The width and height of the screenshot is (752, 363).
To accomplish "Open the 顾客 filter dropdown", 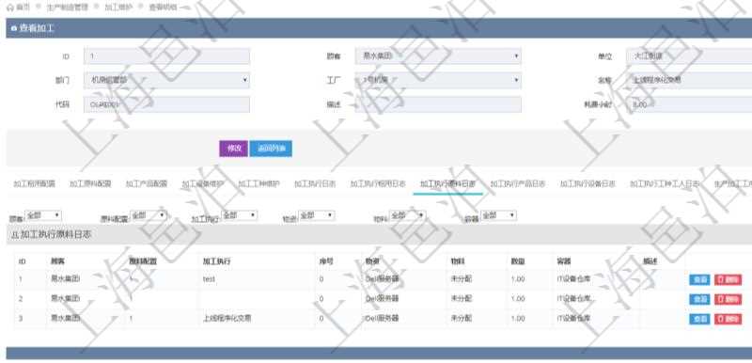I will pos(42,215).
